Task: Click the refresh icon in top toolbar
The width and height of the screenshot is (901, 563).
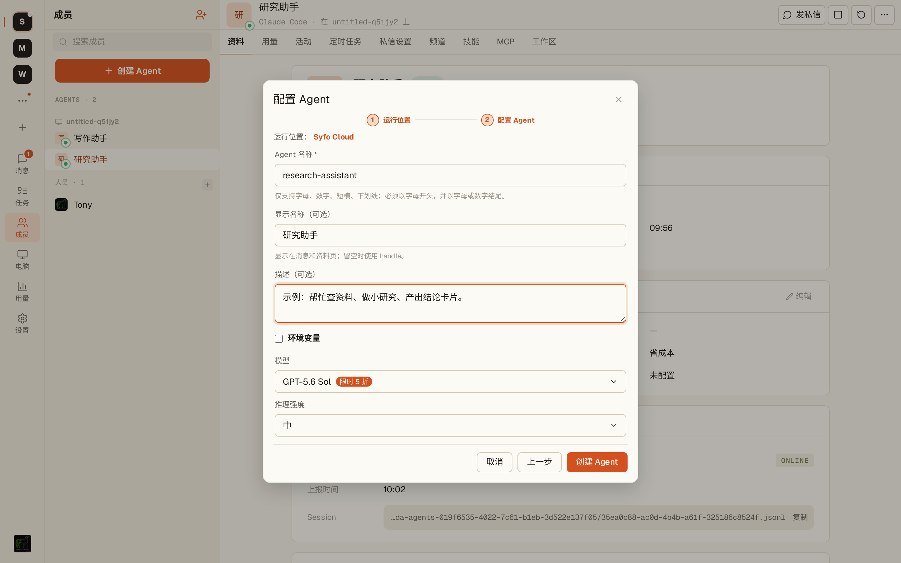Action: (x=861, y=15)
